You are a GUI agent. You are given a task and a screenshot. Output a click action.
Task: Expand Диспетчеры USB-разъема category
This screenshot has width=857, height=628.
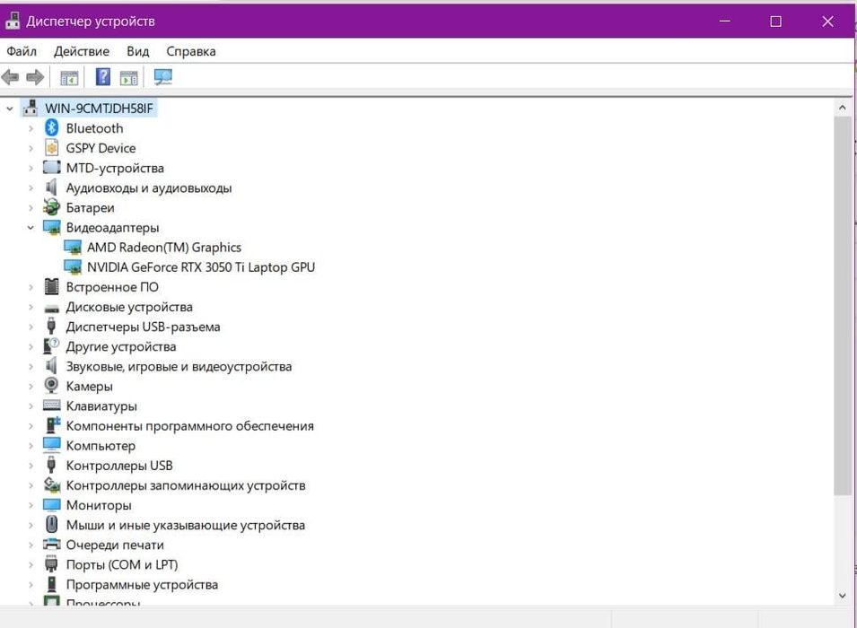31,327
